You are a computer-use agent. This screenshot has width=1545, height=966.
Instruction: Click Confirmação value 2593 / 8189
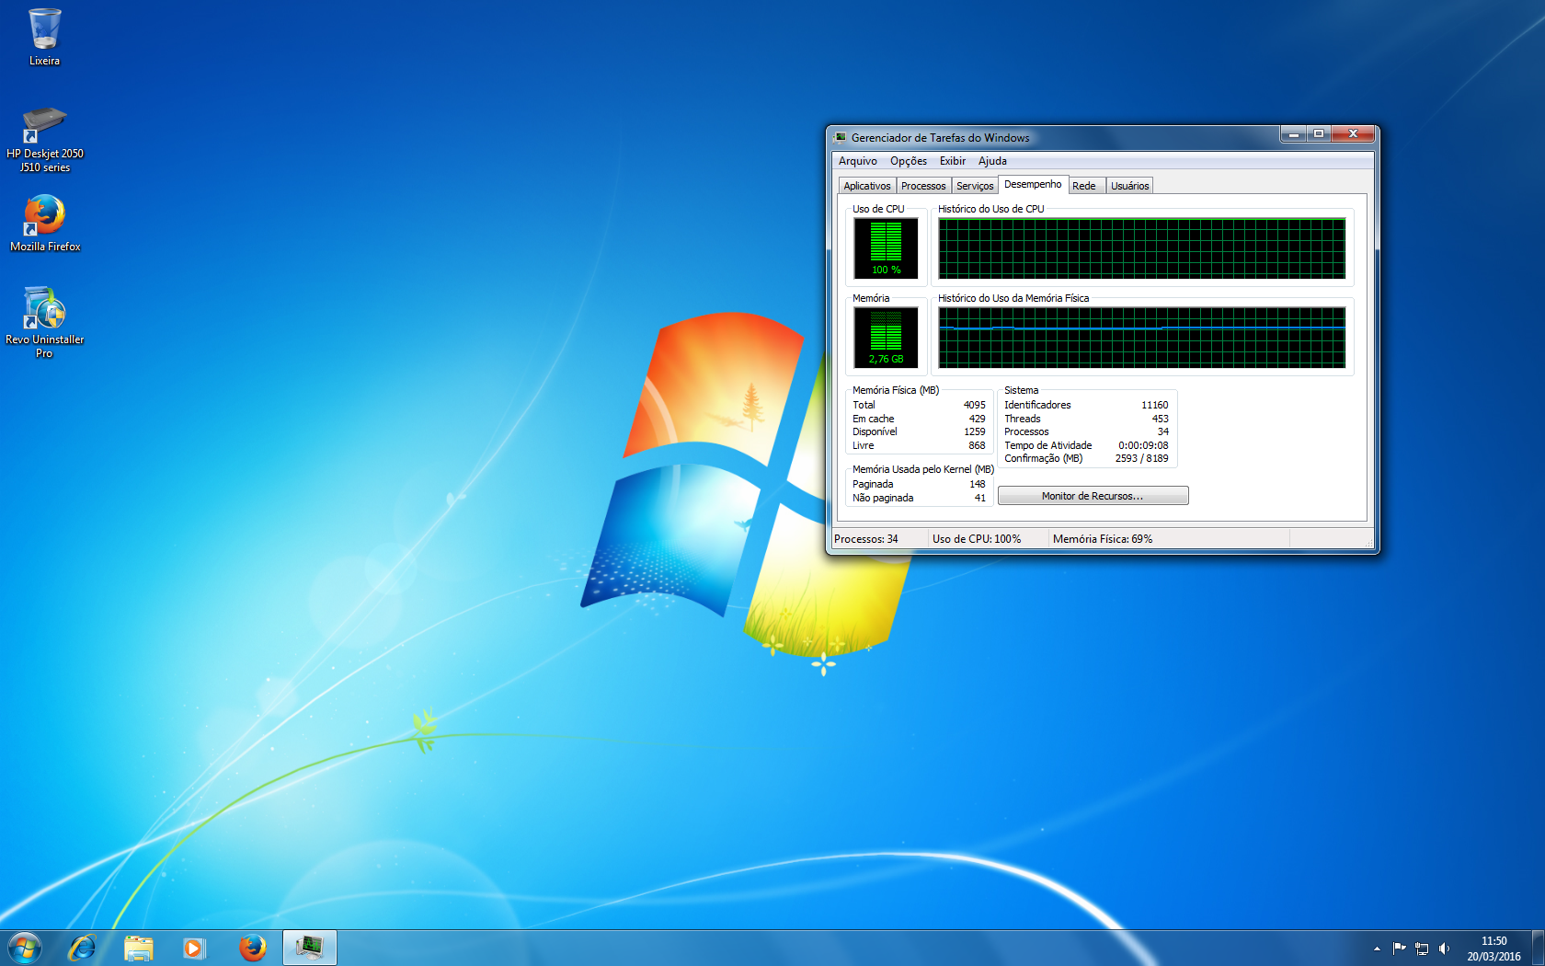coord(1141,458)
